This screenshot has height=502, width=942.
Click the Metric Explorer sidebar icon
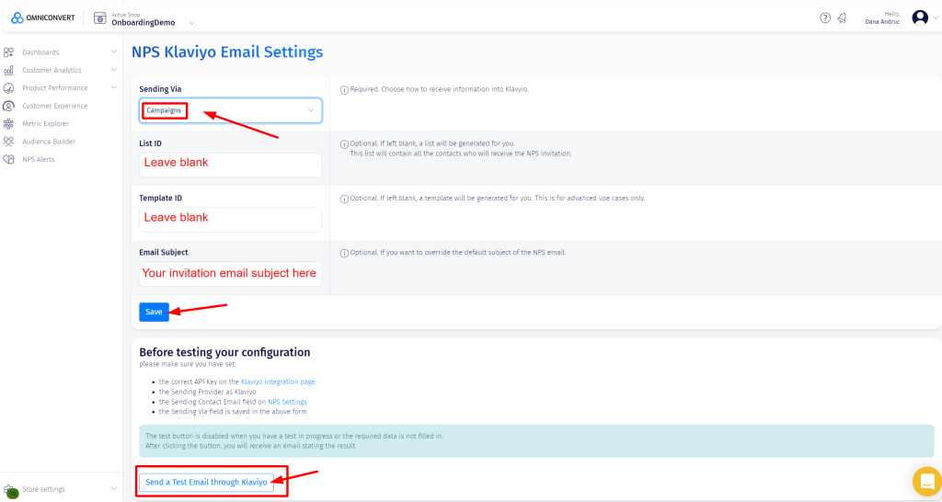pyautogui.click(x=8, y=124)
